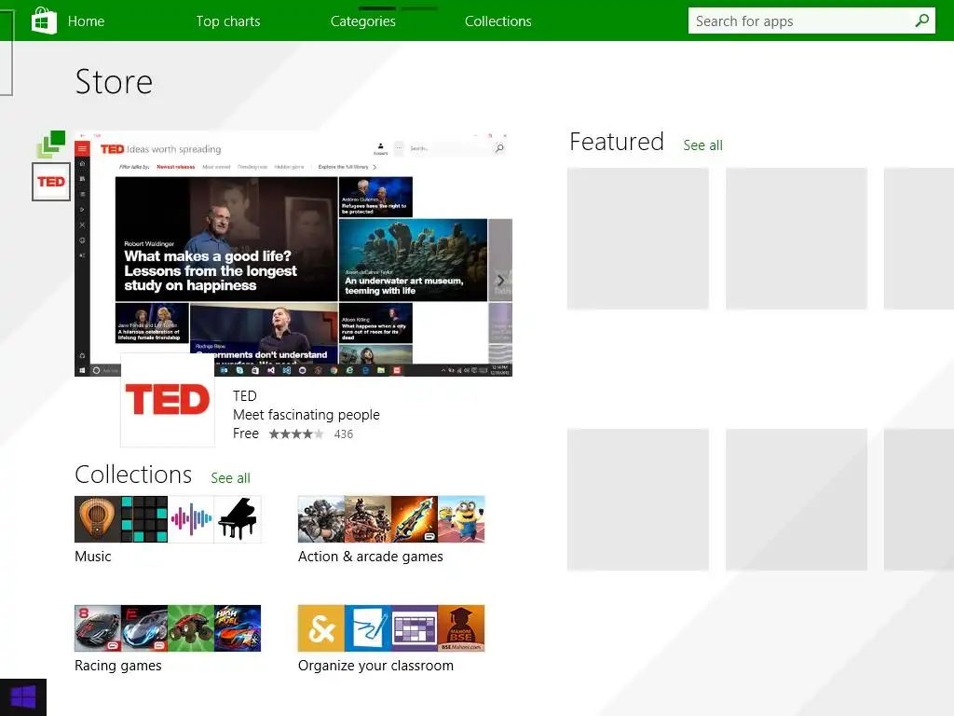Open the teal grid pad icon in Music
954x716 pixels.
(144, 519)
